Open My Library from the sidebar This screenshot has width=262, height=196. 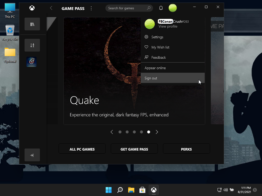(x=32, y=24)
